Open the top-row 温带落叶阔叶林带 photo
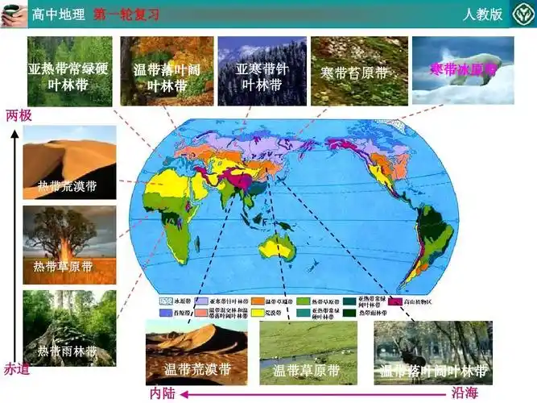537x403 pixels. (167, 72)
